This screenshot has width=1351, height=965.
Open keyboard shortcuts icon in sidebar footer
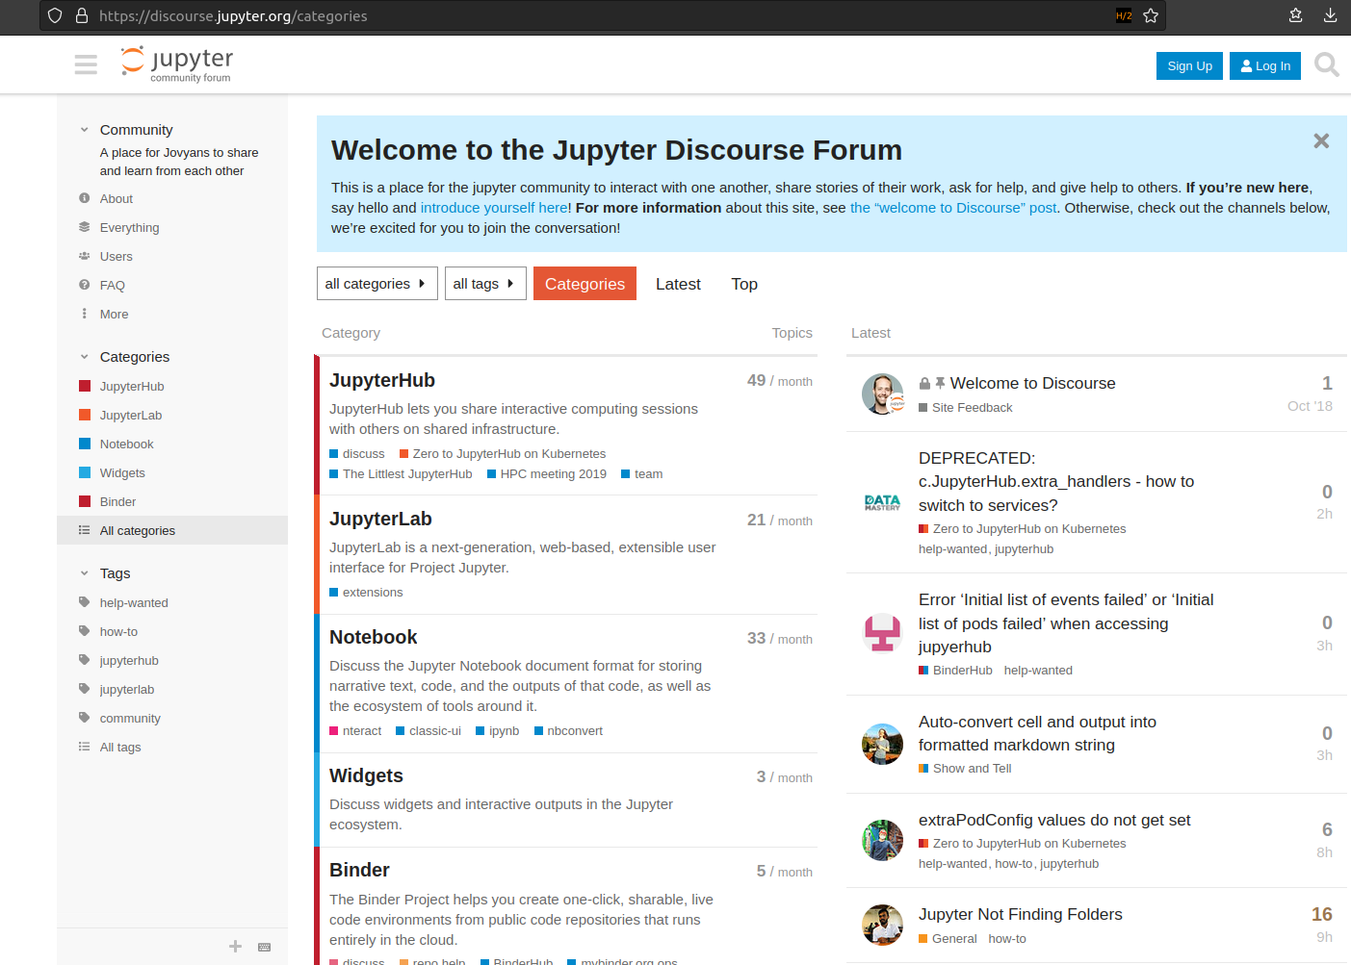[265, 947]
